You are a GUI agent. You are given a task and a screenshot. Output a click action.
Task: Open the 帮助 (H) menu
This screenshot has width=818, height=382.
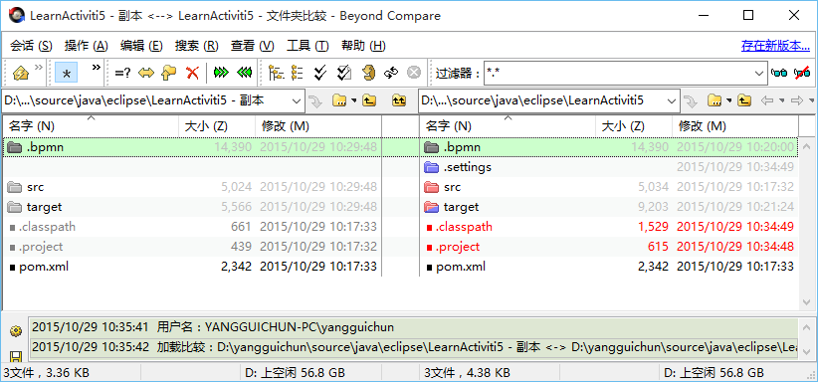(x=363, y=46)
